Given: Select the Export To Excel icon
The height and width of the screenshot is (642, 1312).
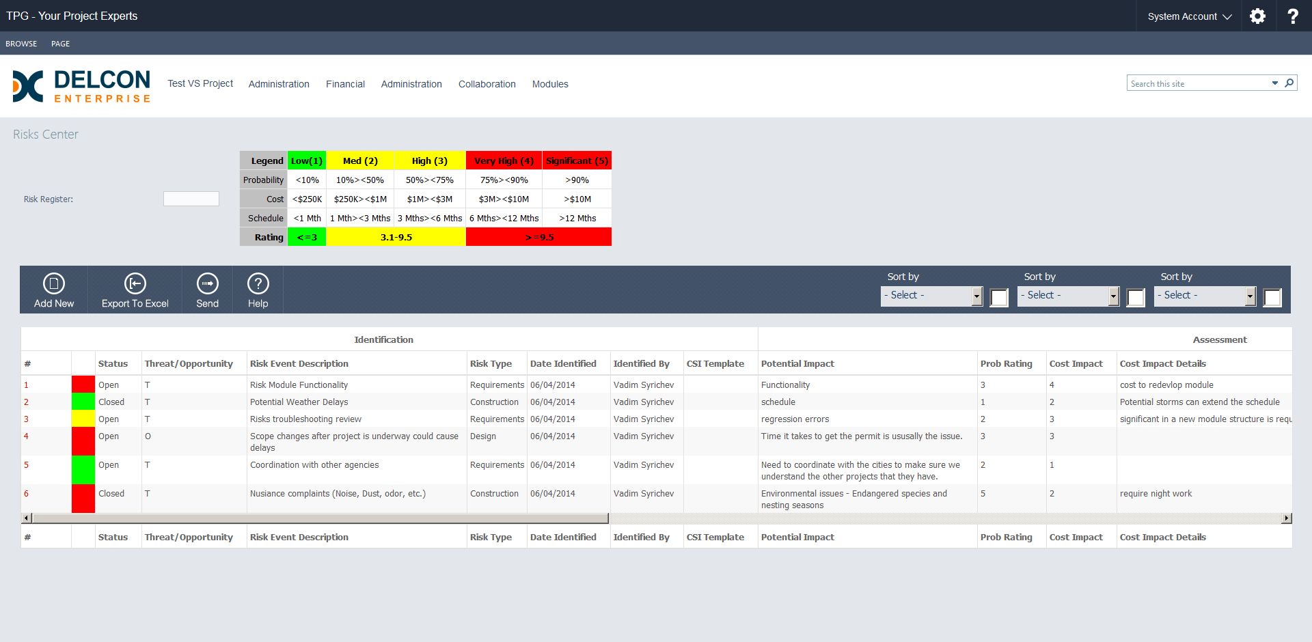Looking at the screenshot, I should point(135,289).
